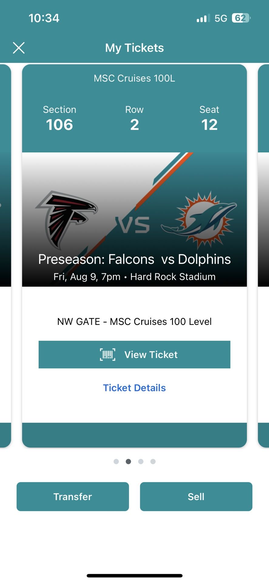
Task: Select the second page indicator dot
Action: pos(129,462)
